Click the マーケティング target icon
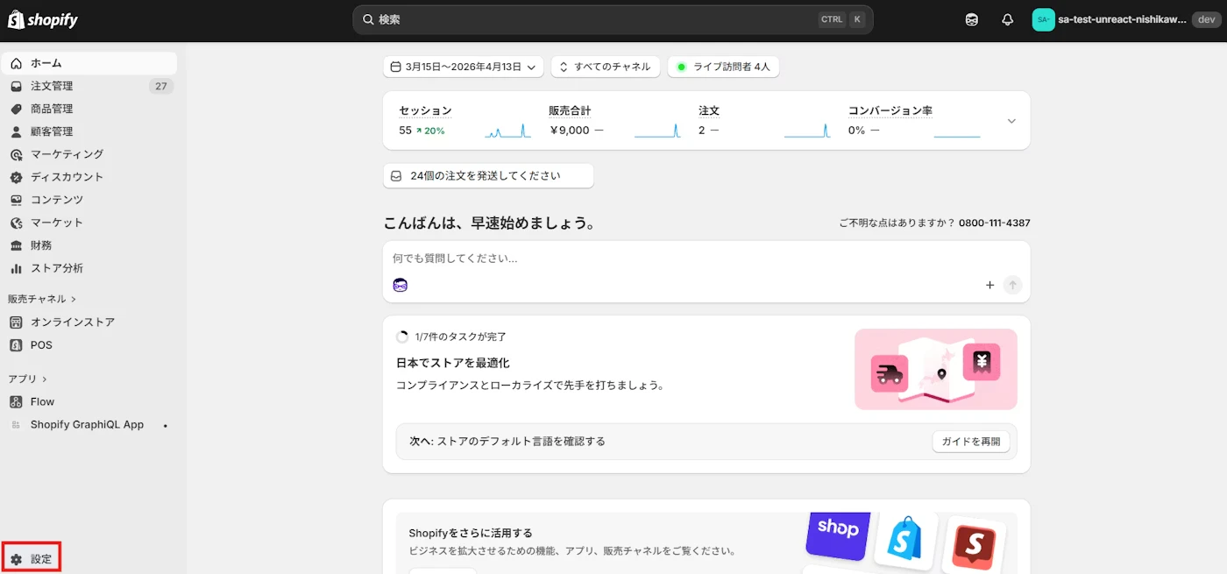This screenshot has height=574, width=1227. tap(16, 154)
